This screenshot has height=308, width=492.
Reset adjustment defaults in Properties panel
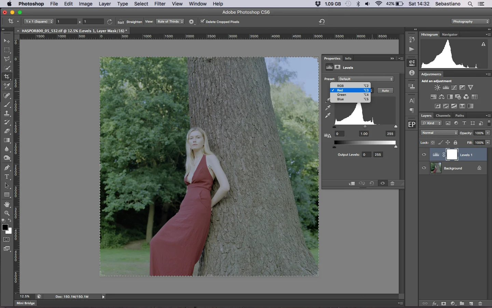point(372,183)
